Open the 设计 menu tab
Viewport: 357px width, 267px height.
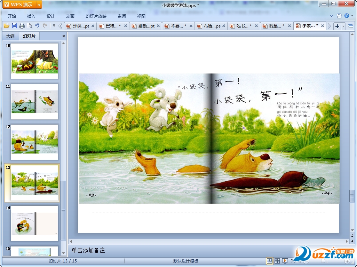50,16
